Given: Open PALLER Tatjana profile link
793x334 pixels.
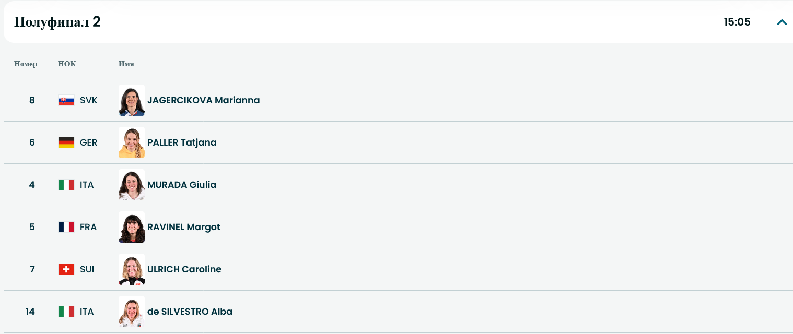Looking at the screenshot, I should point(182,142).
